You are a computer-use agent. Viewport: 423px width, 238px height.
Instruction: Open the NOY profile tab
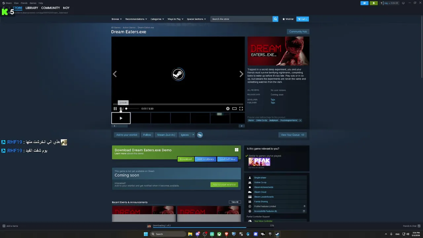click(x=66, y=8)
